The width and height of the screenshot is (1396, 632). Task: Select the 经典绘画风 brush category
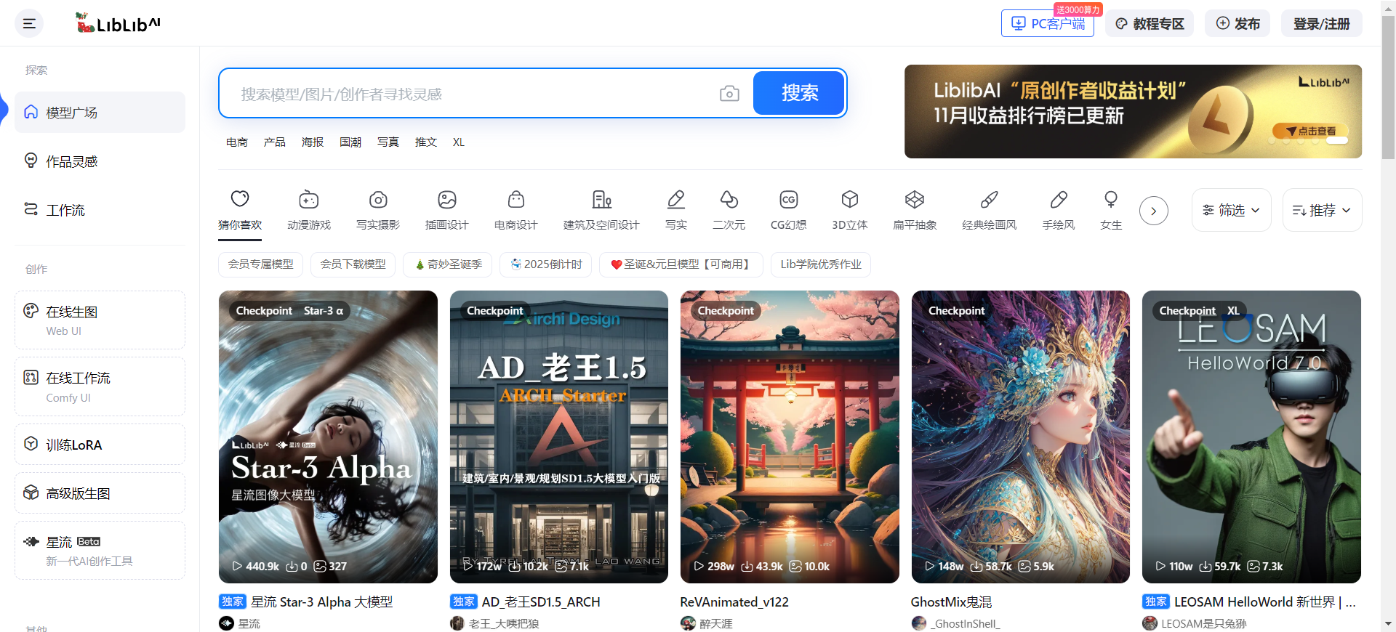[990, 210]
